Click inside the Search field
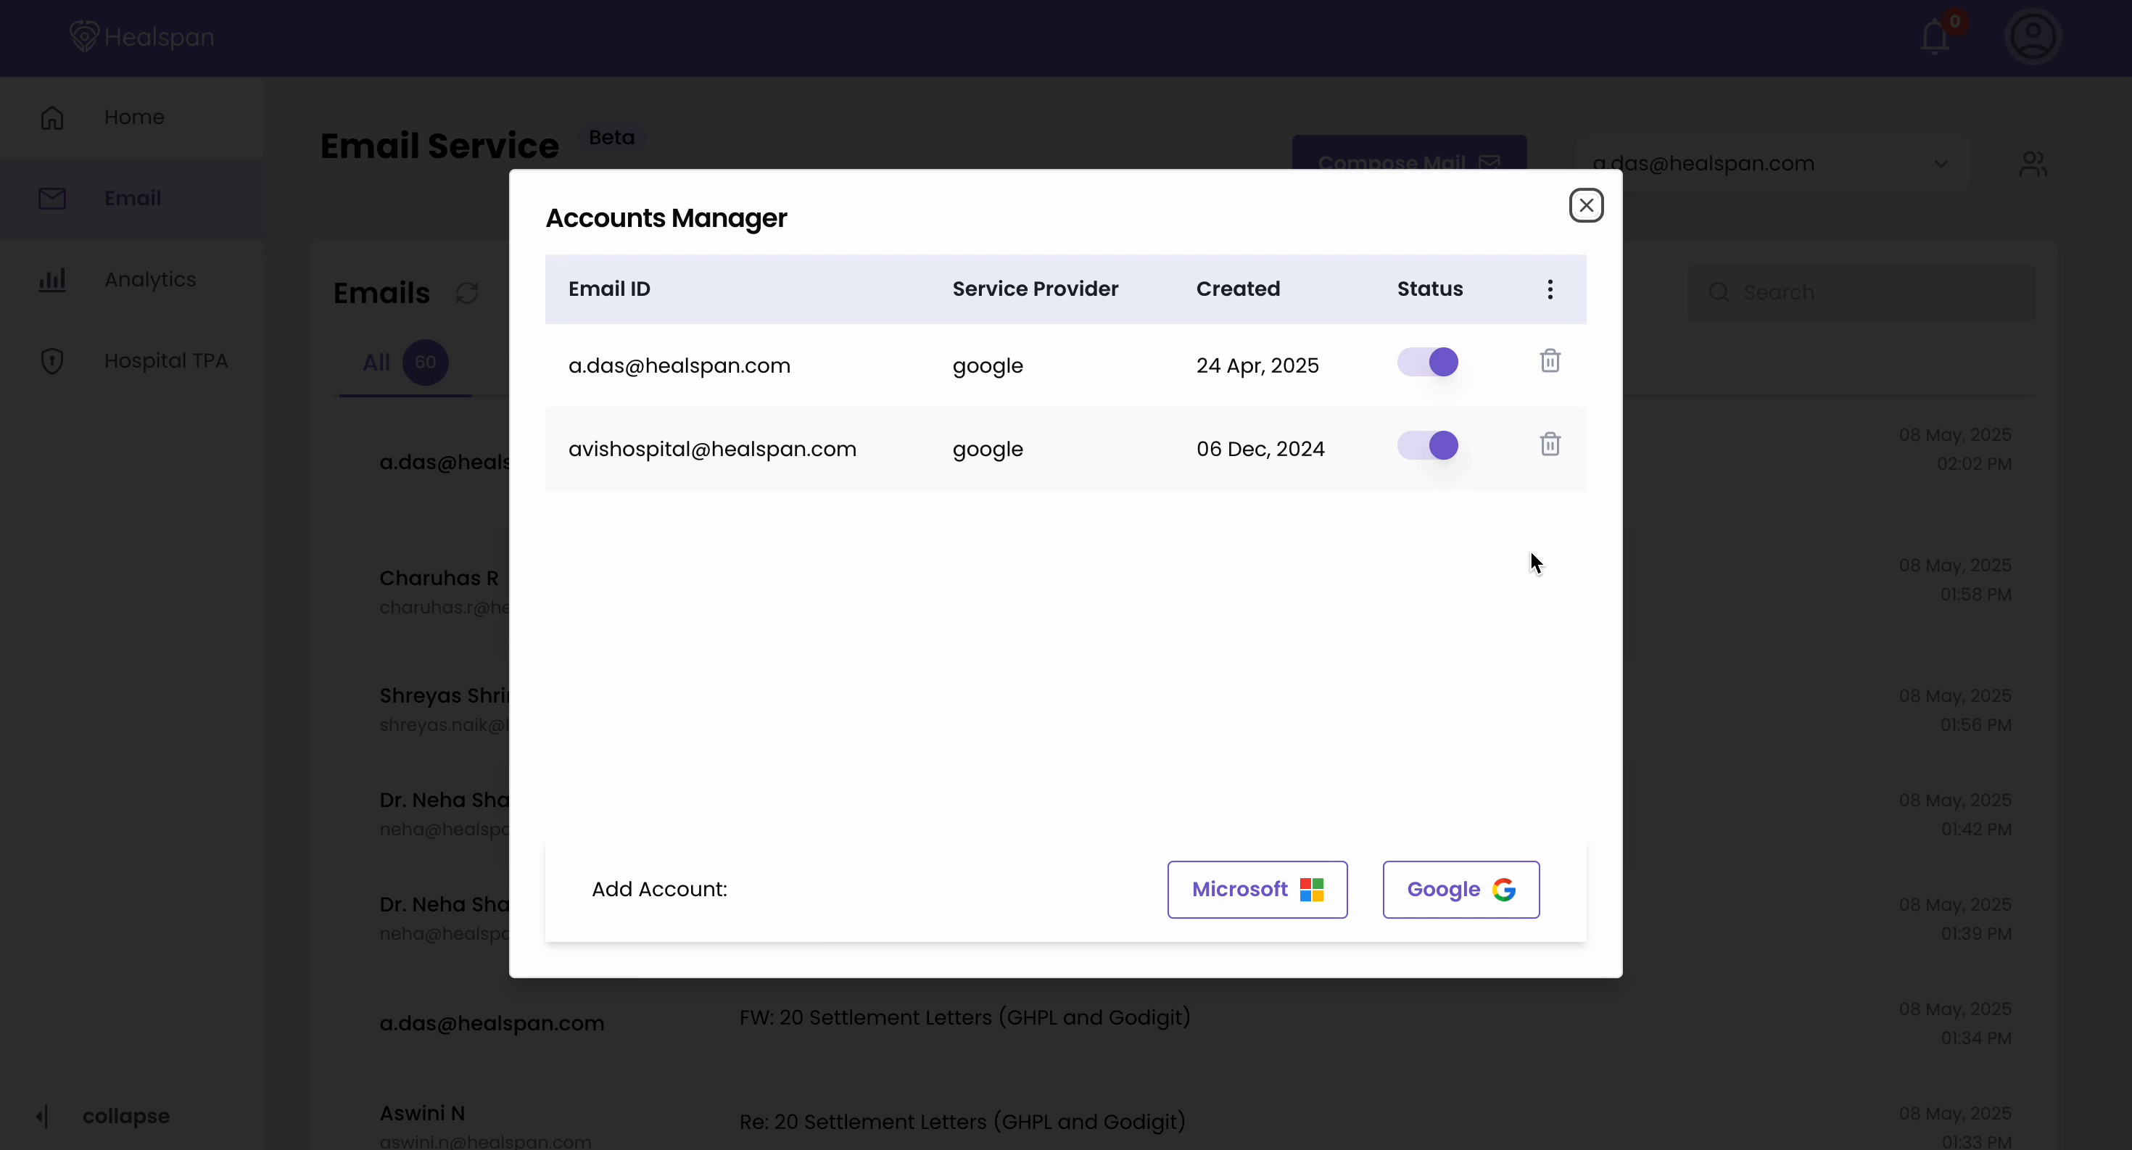This screenshot has height=1150, width=2132. point(1821,292)
